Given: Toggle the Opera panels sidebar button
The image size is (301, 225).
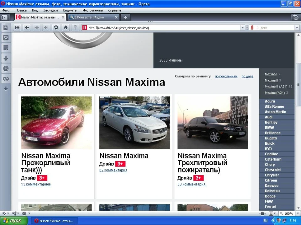Looking at the screenshot, I should pos(4,17).
